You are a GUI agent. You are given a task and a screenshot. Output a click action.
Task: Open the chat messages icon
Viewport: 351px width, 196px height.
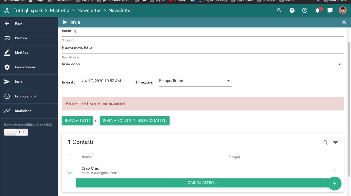[330, 10]
